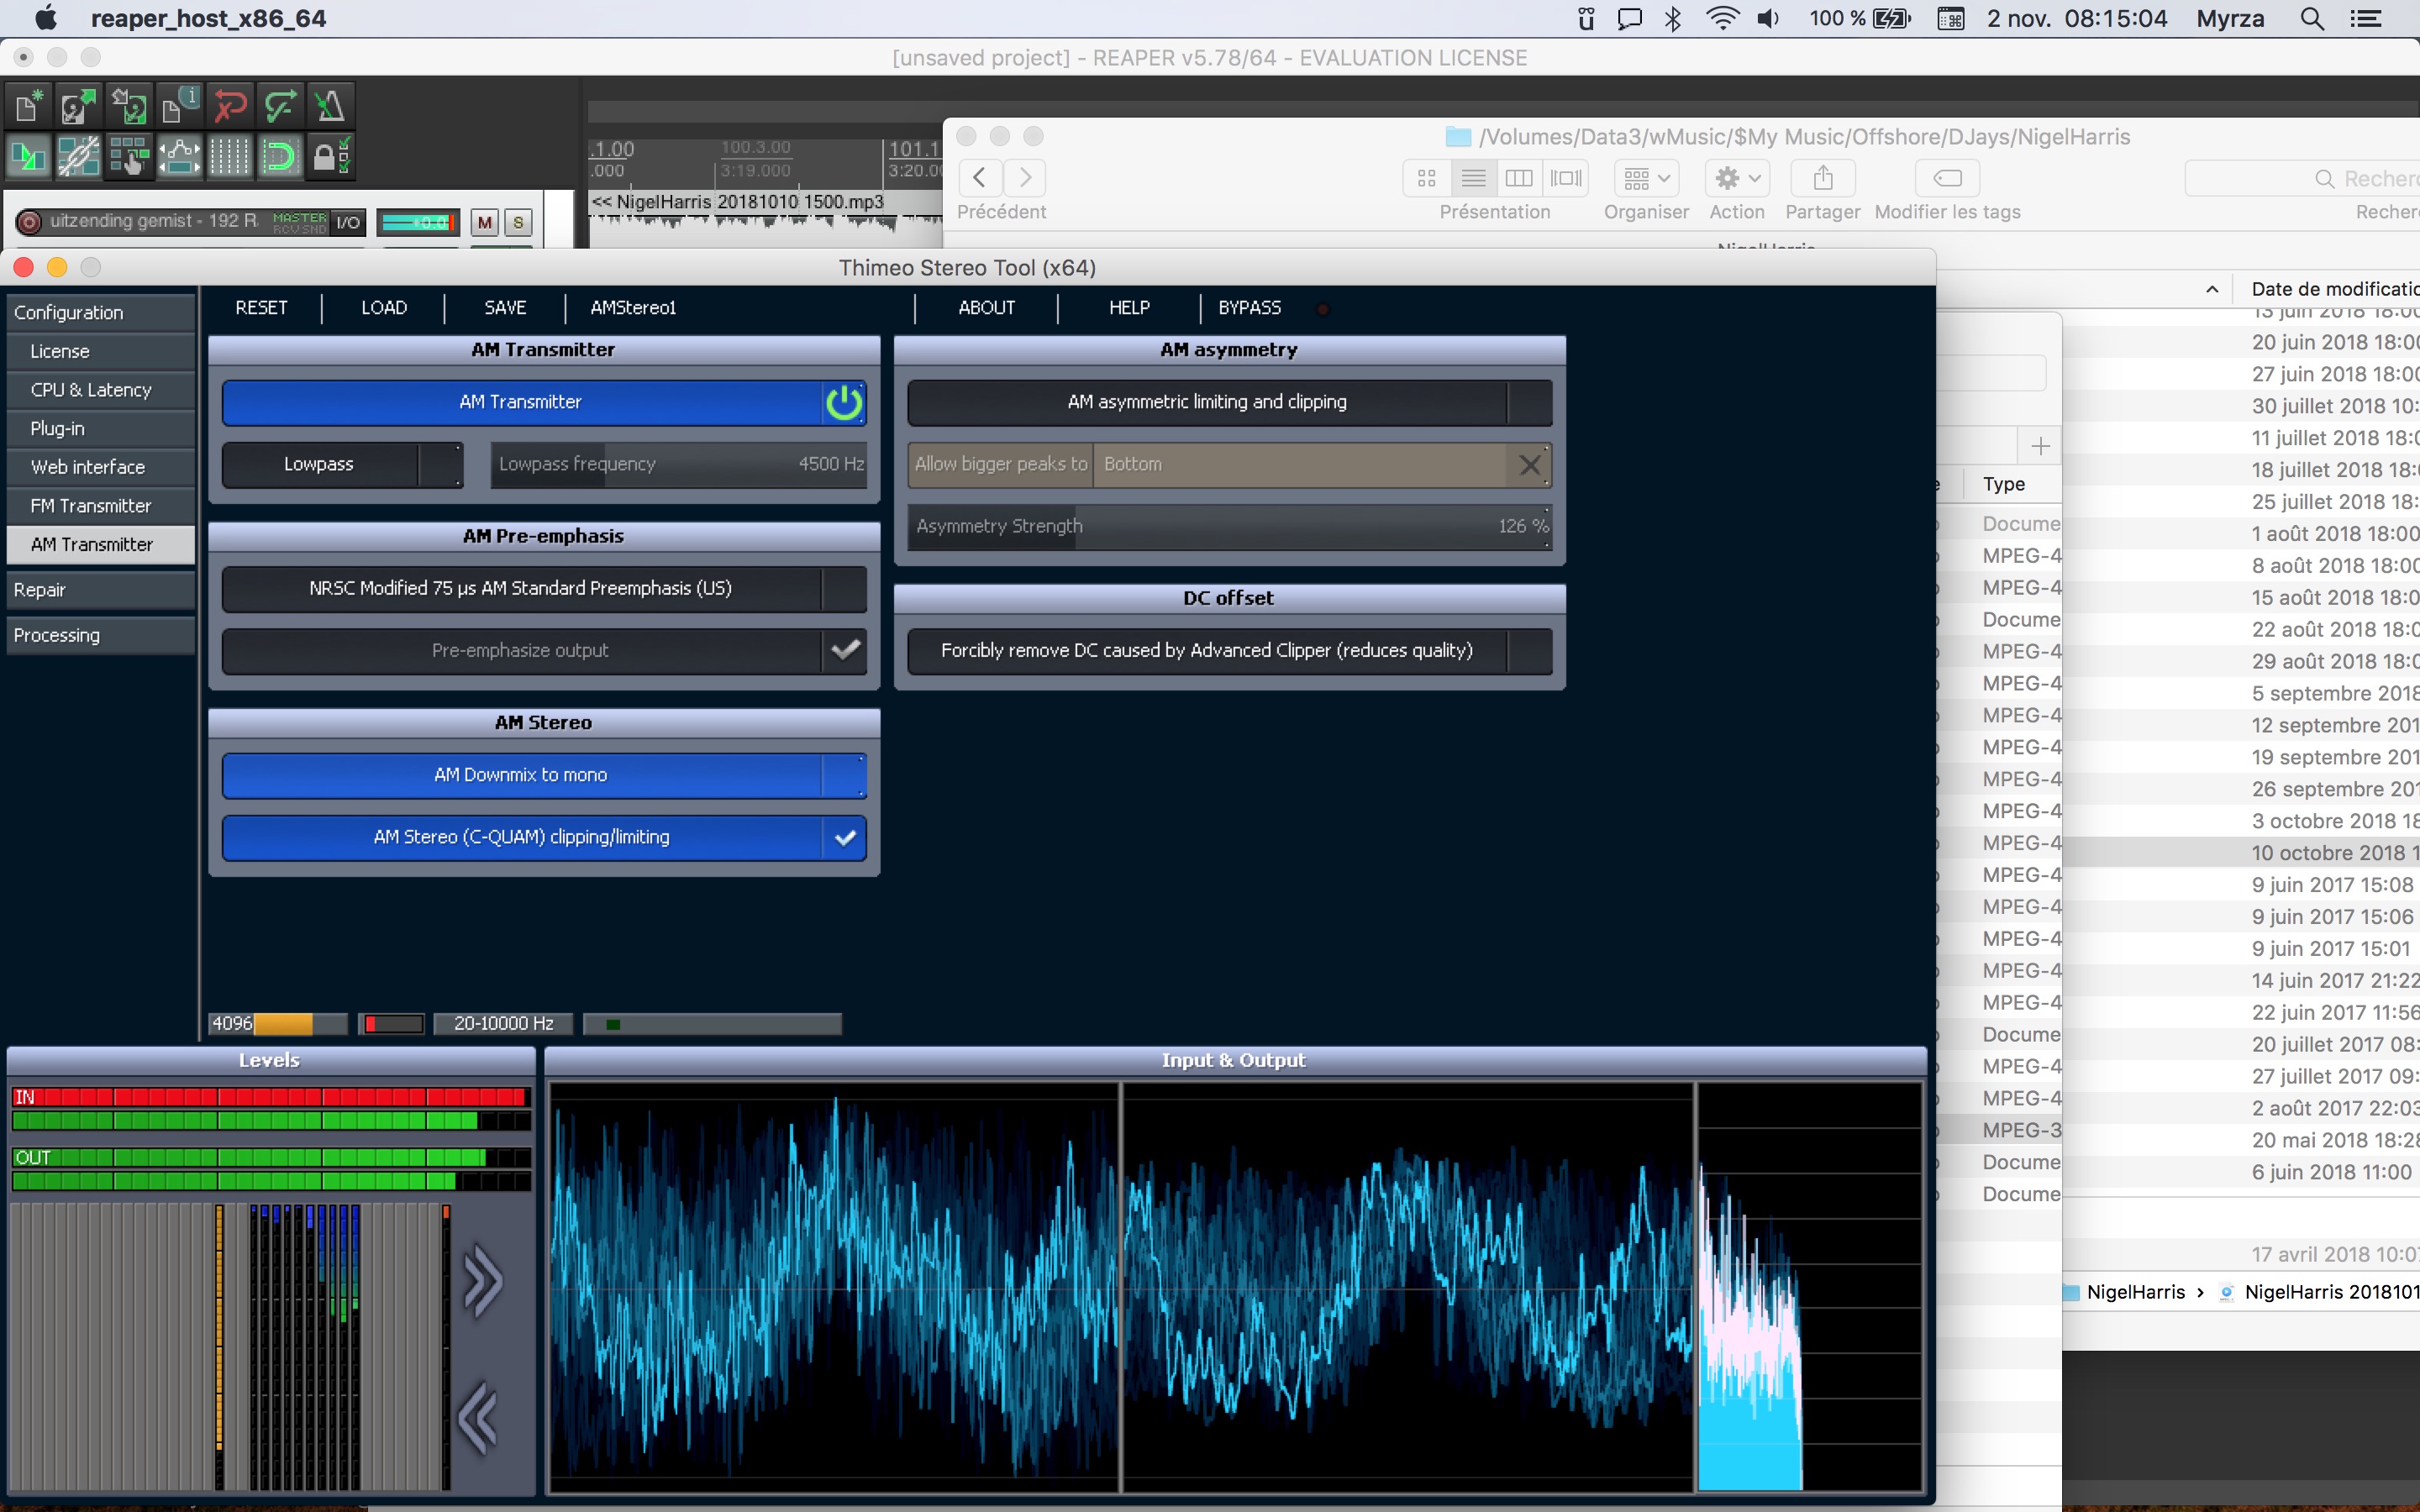
Task: Toggle ripple editing icon in REAPER's toolbar
Action: (x=129, y=156)
